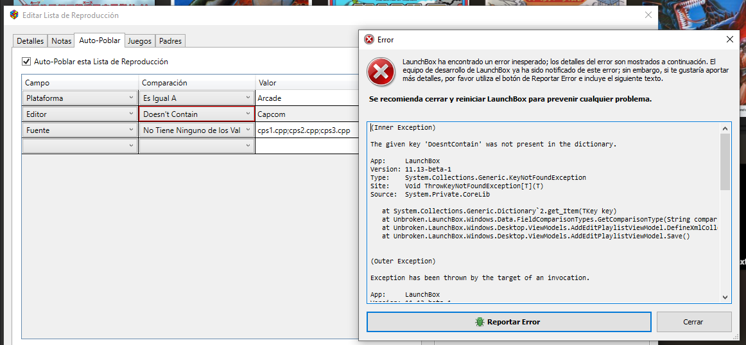
Task: Click the Capcom value field
Action: click(307, 114)
